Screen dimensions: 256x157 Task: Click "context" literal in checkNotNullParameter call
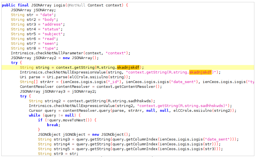[x=116, y=53]
